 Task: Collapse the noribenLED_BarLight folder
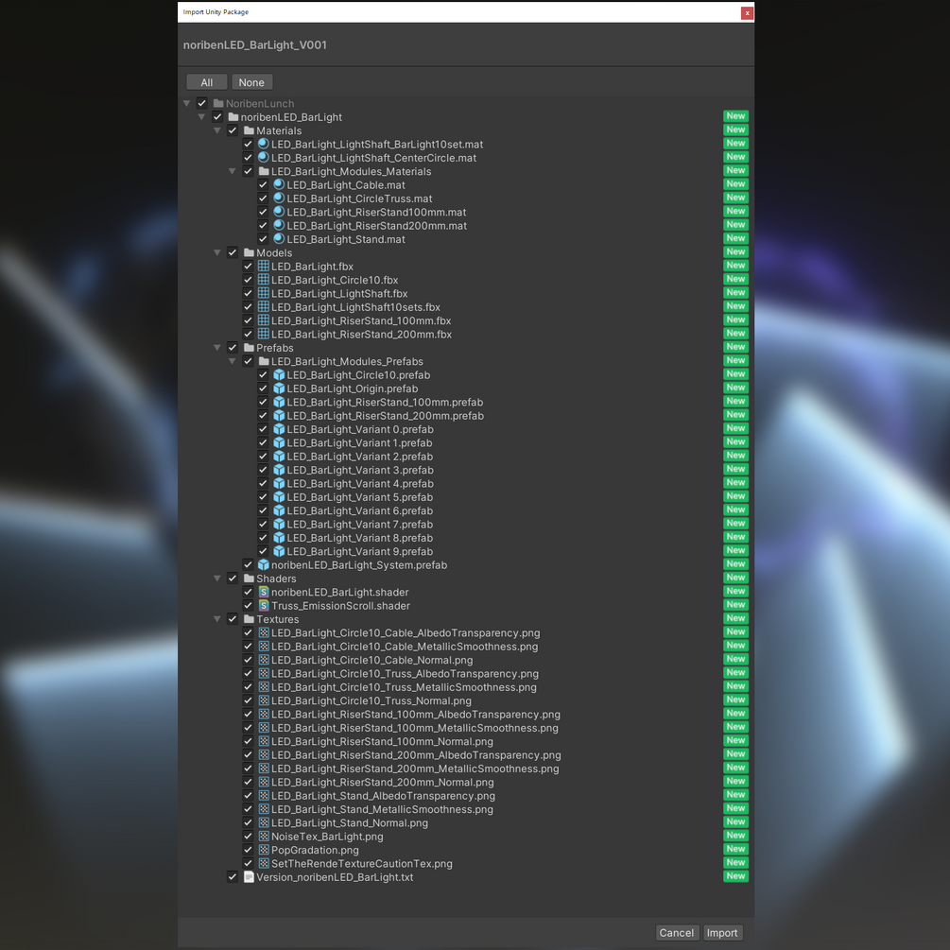[201, 117]
